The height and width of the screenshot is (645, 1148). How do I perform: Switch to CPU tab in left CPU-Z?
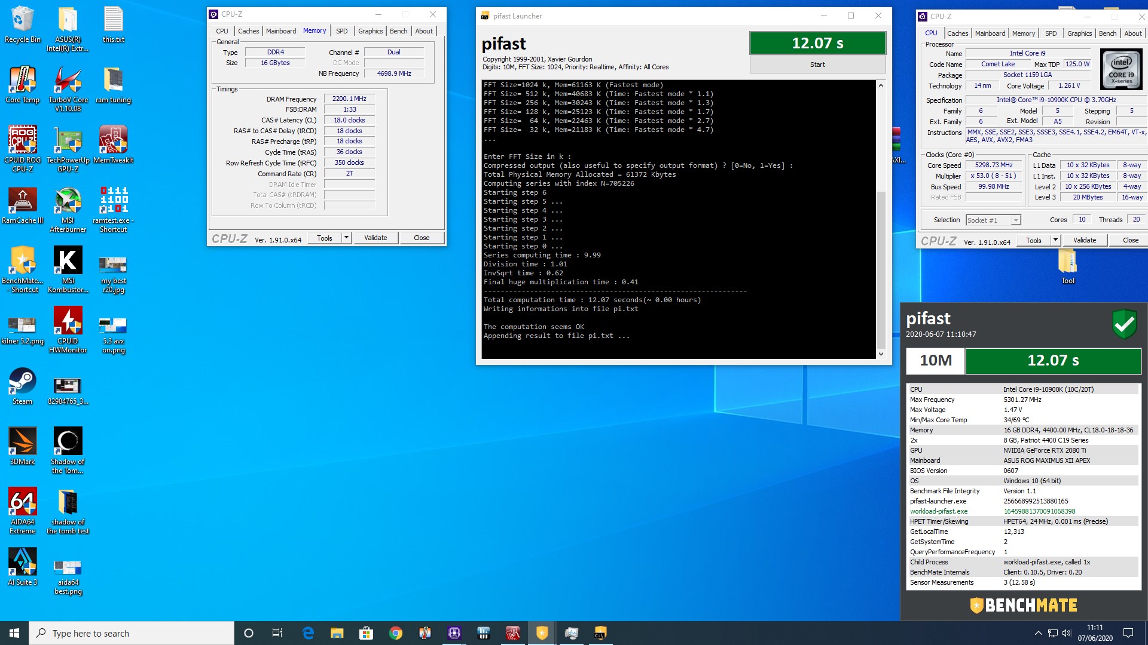tap(222, 31)
